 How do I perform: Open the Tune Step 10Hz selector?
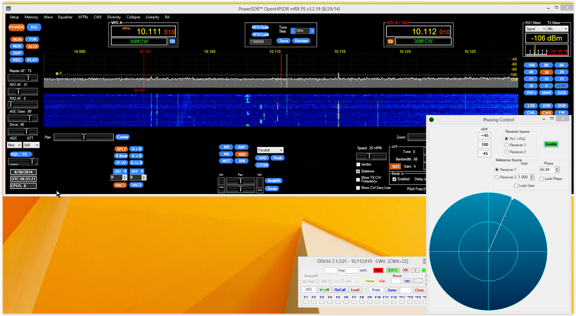click(302, 31)
